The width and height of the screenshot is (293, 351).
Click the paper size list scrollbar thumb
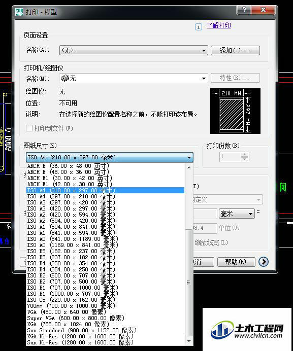189,282
